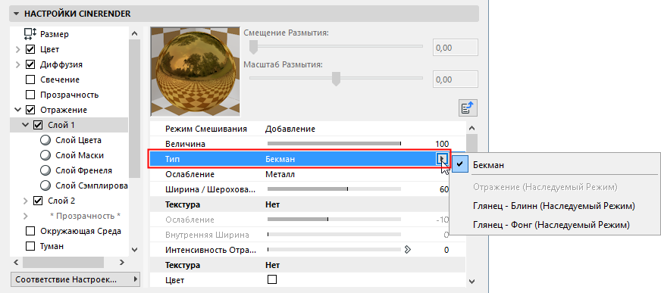This screenshot has height=293, width=661.
Task: Click the Интенсивность Отра... chevron marker icon
Action: 407,250
